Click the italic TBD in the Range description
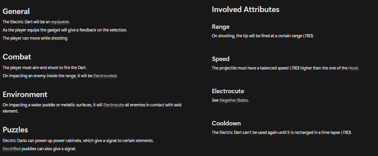This screenshot has width=378, height=156. 307,36
